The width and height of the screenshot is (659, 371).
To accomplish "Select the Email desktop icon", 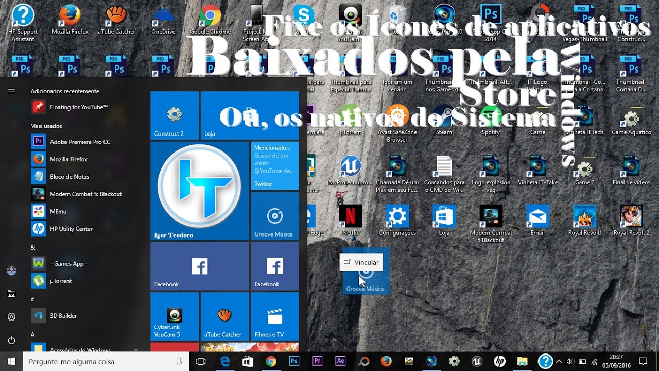I will coord(537,221).
